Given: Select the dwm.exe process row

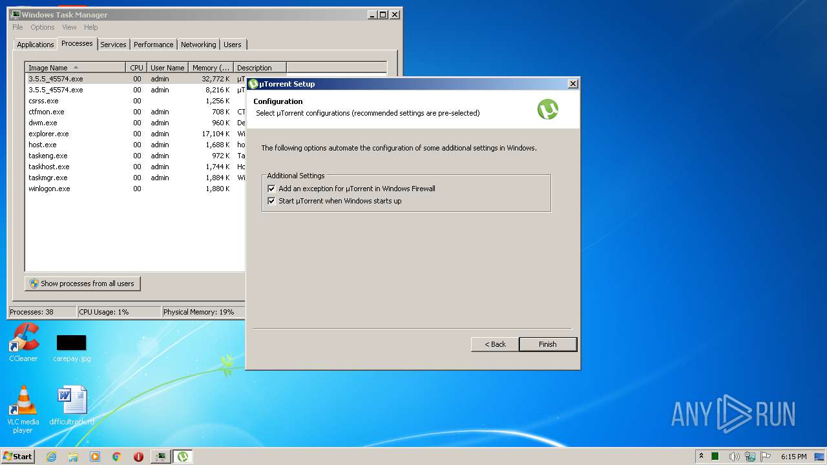Looking at the screenshot, I should click(x=136, y=123).
